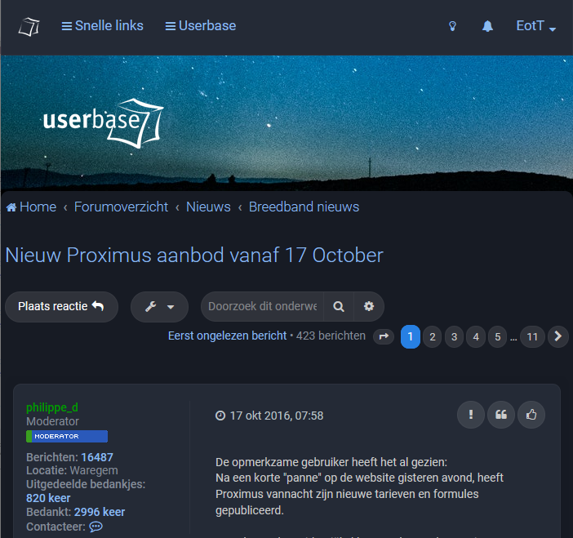Click the Plaats reactie button

(x=61, y=307)
